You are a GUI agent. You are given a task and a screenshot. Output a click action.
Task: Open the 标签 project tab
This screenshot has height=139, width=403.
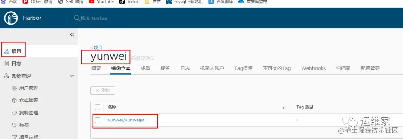165,69
